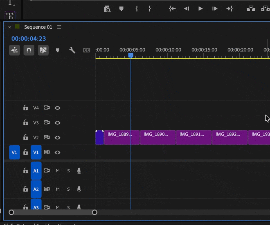
Task: Toggle visibility of track V3
Action: (57, 123)
